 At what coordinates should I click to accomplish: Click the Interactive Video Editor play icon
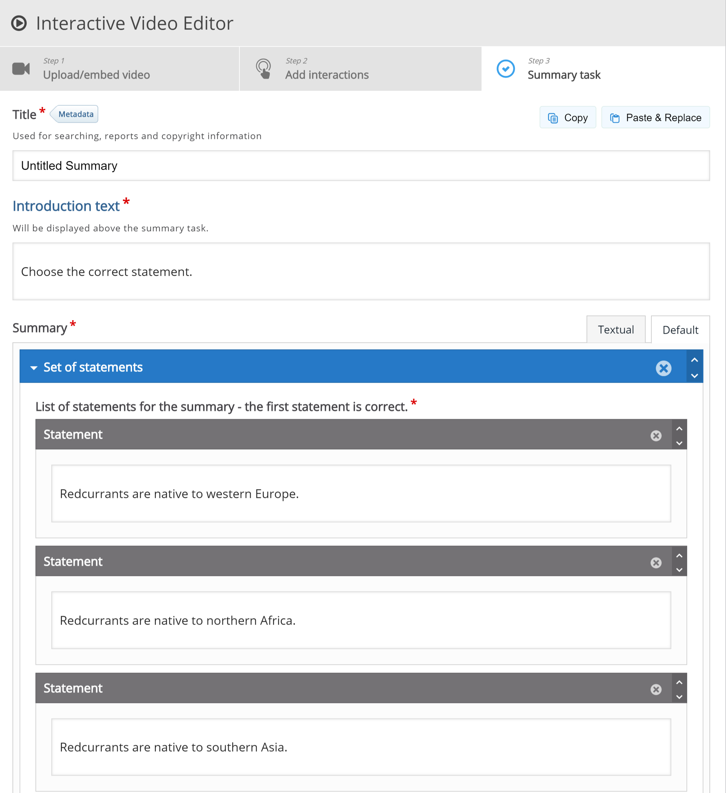tap(19, 23)
